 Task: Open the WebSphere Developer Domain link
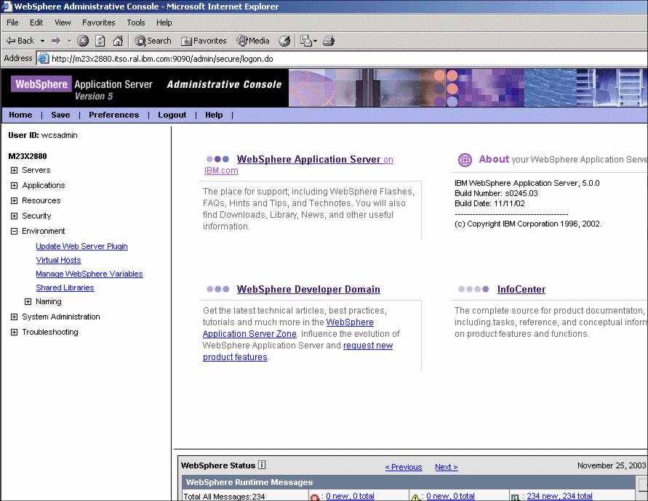point(308,289)
